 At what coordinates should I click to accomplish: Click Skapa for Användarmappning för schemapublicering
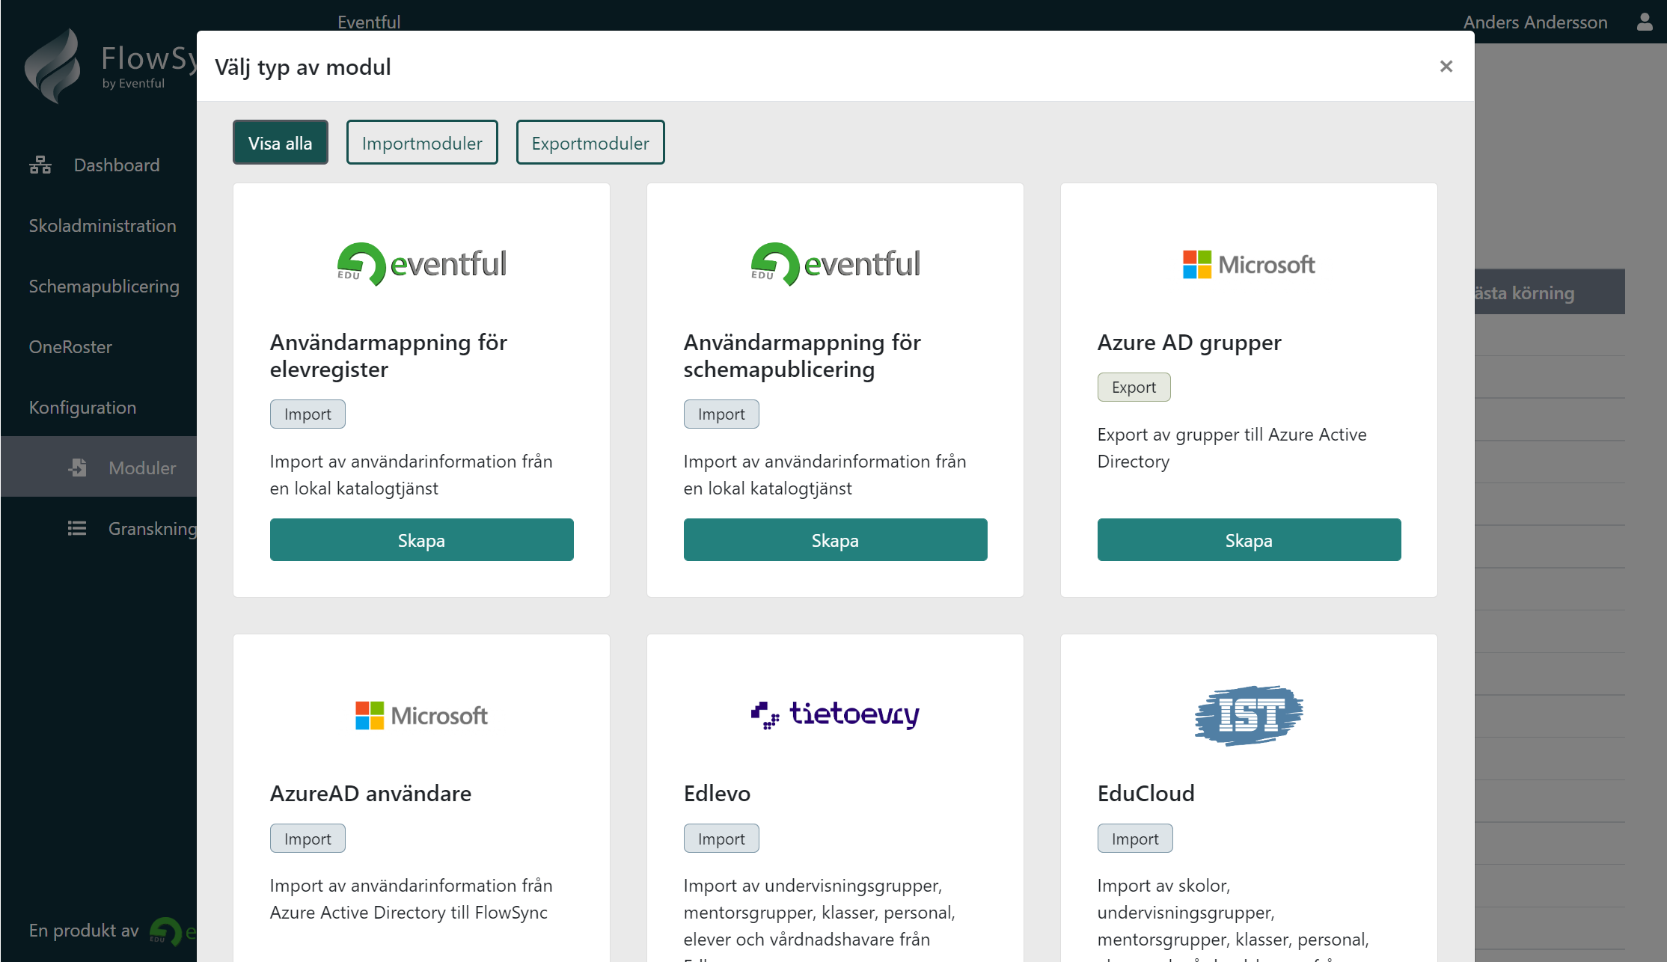click(x=835, y=540)
